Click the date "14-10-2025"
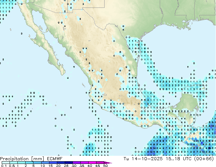 (147, 159)
